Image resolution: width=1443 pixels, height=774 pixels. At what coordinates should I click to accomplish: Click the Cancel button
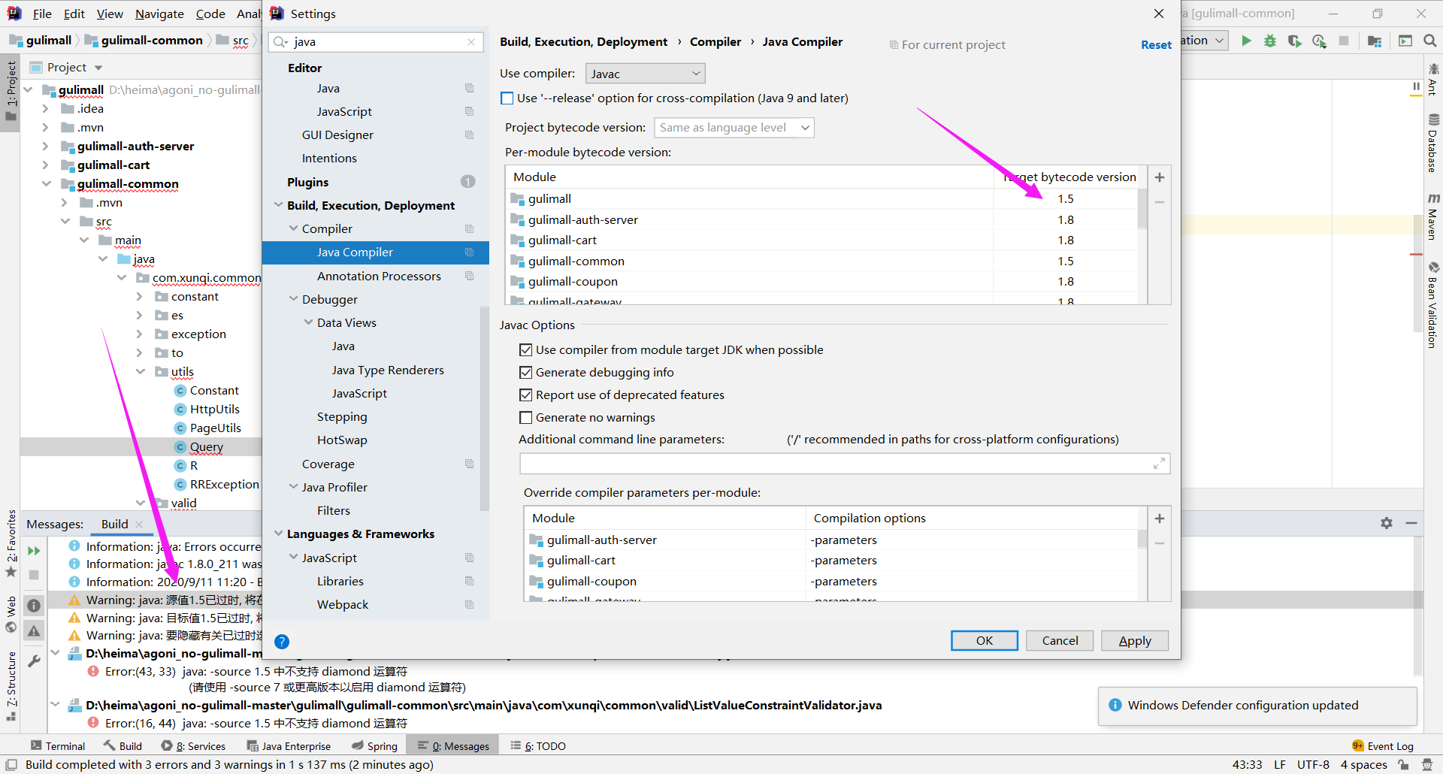click(1060, 641)
